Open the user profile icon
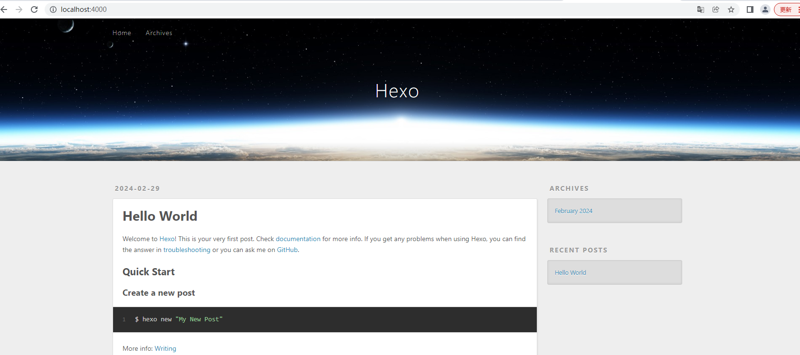800x355 pixels. point(765,9)
